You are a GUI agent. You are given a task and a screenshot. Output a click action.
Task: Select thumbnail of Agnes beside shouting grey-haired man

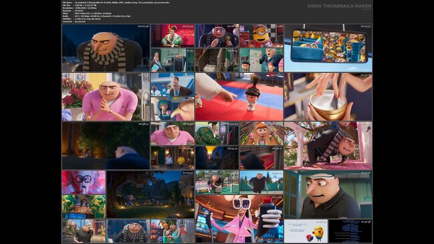[261, 60]
